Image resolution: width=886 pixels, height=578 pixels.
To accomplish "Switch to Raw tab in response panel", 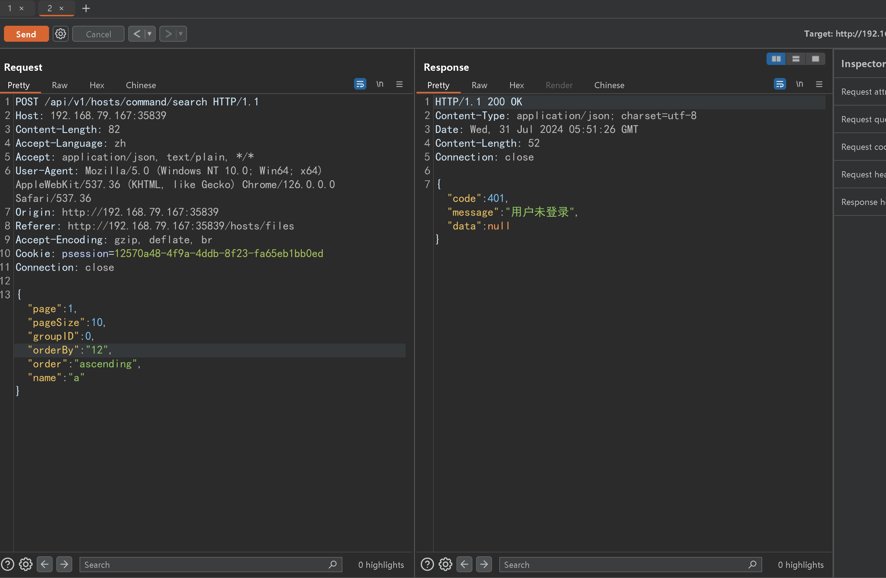I will [x=479, y=85].
